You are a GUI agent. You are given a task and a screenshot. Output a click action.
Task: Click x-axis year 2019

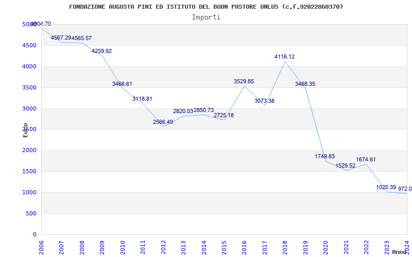point(305,248)
